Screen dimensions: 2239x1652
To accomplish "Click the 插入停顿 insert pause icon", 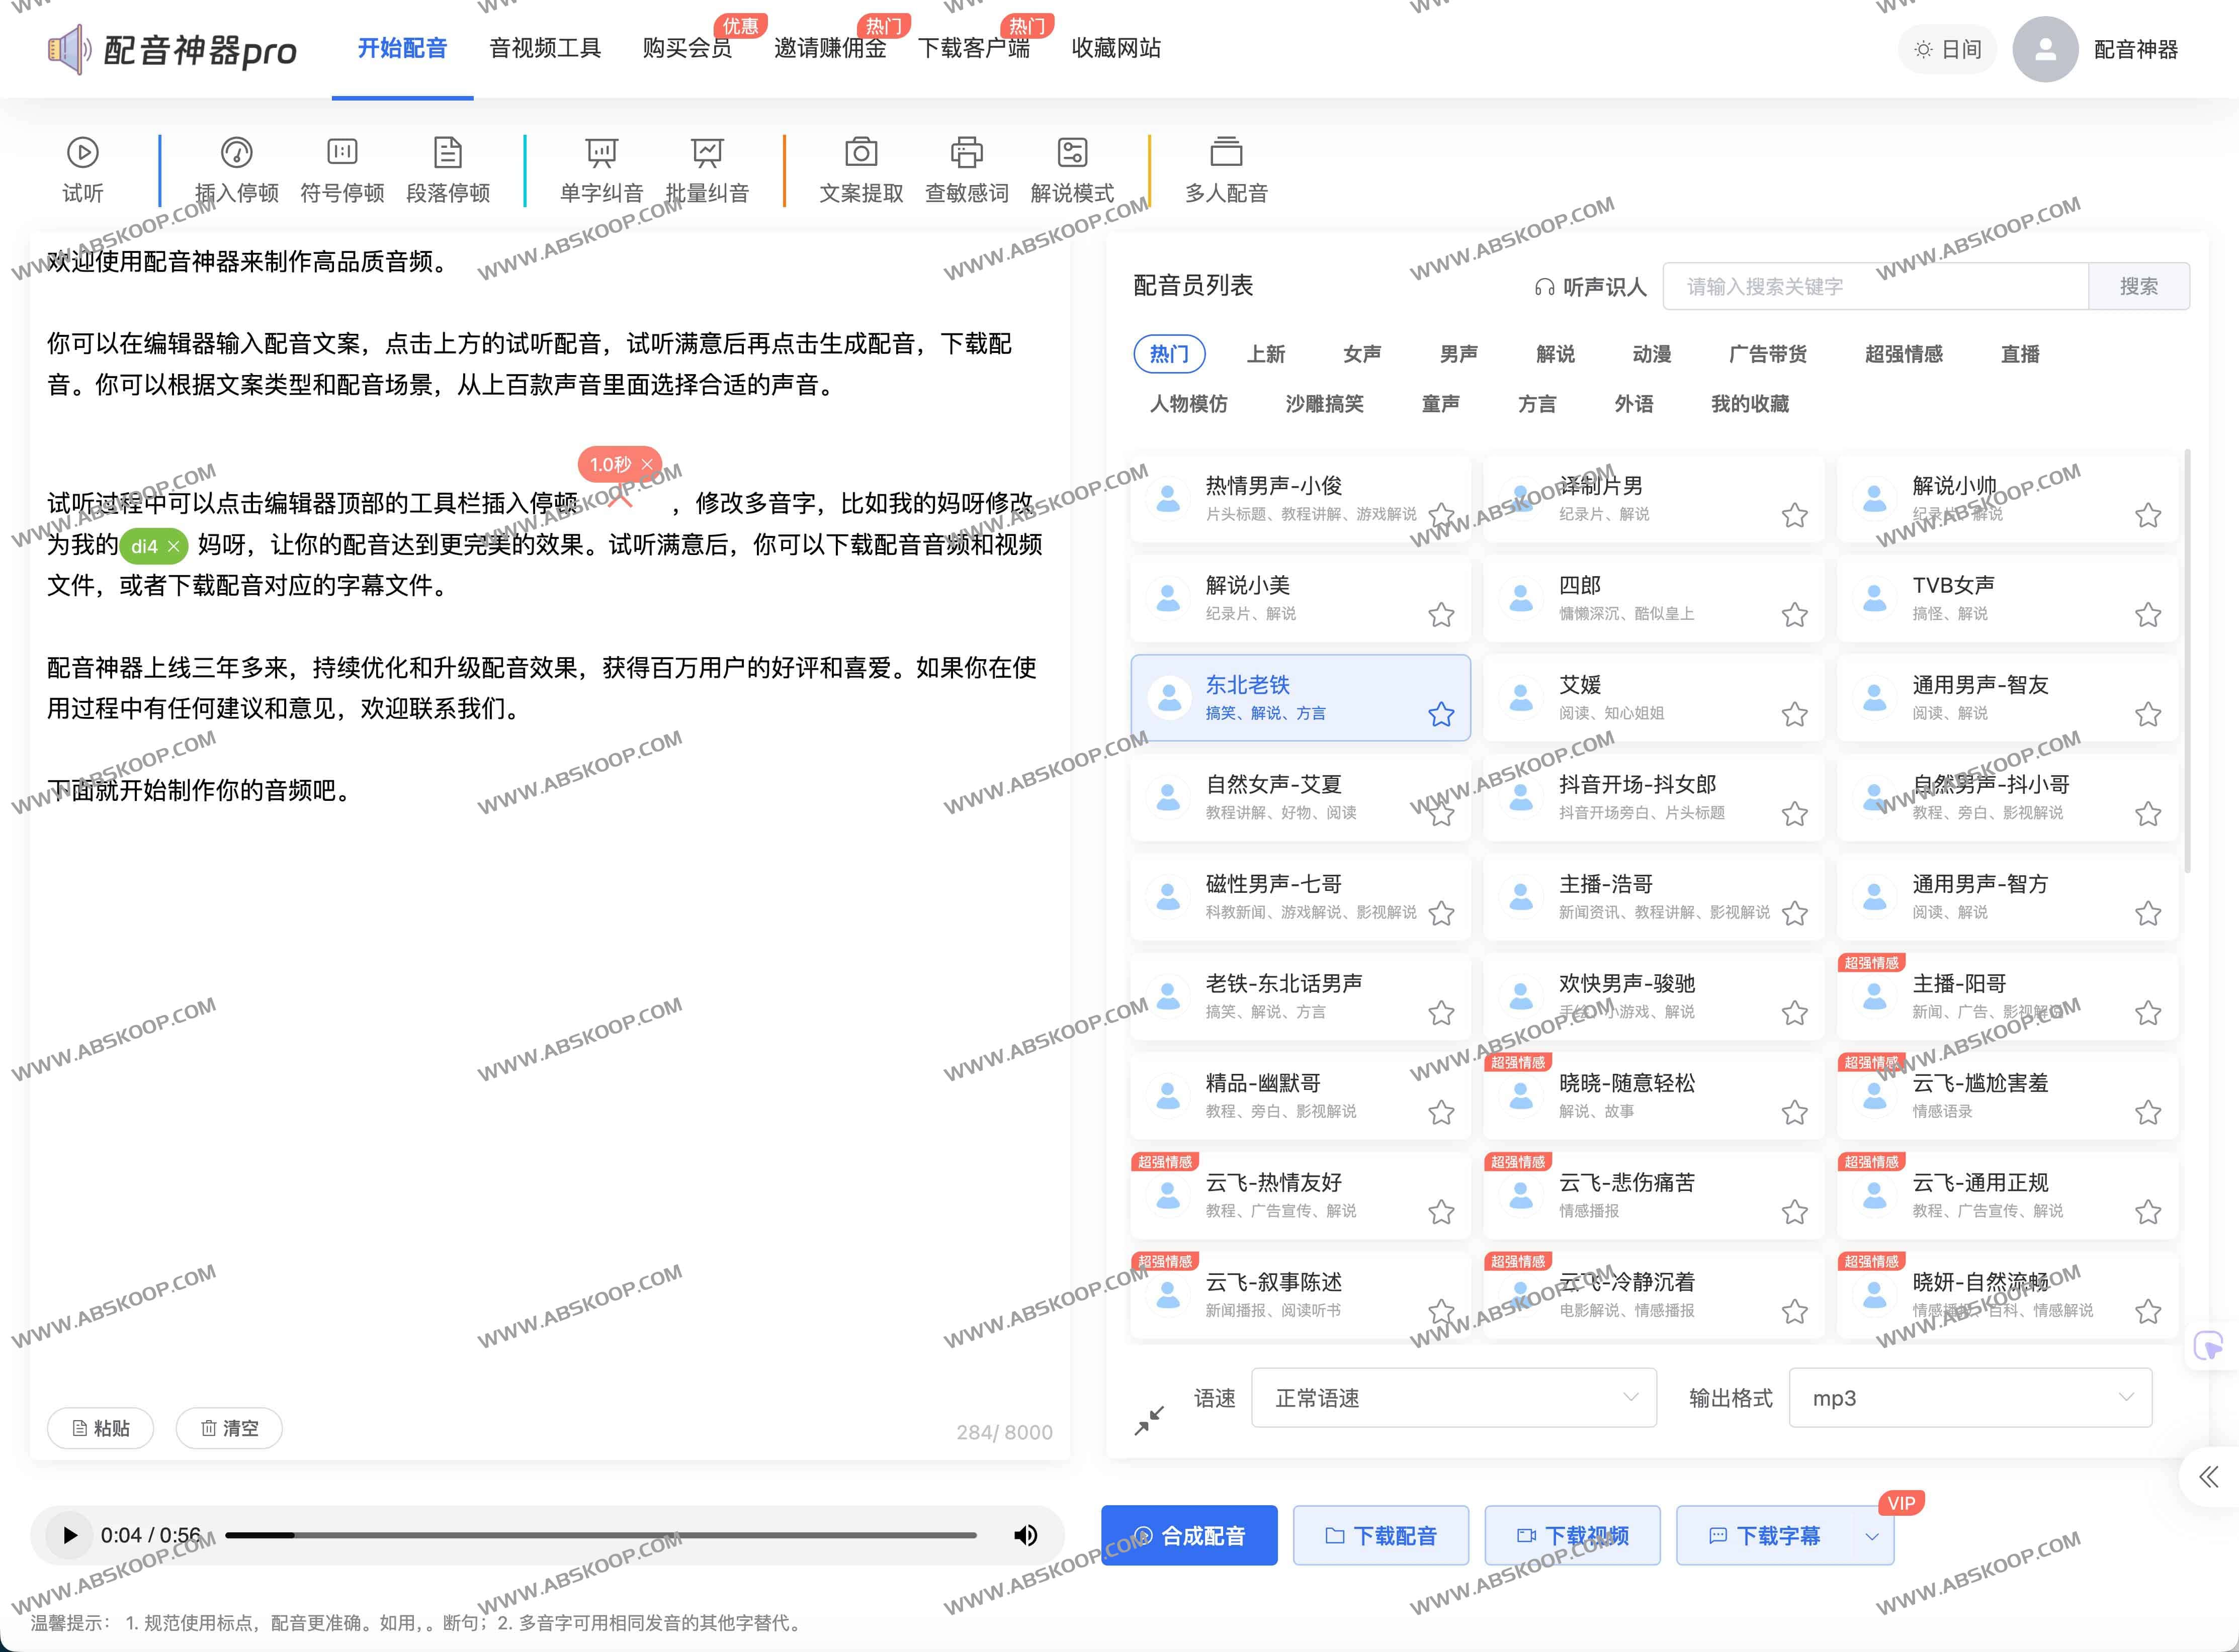I will pyautogui.click(x=236, y=153).
